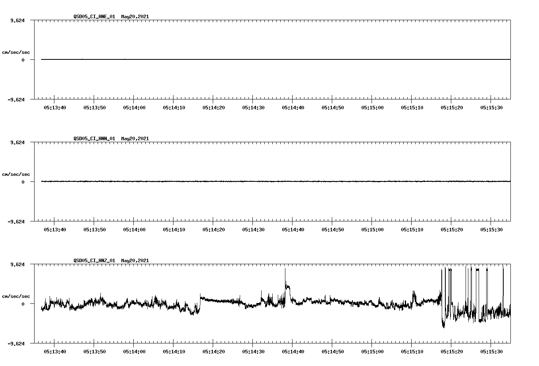Click the cm/sec/sec unit label of HNZ plot
Viewport: 539px width, 366px height.
(16, 296)
